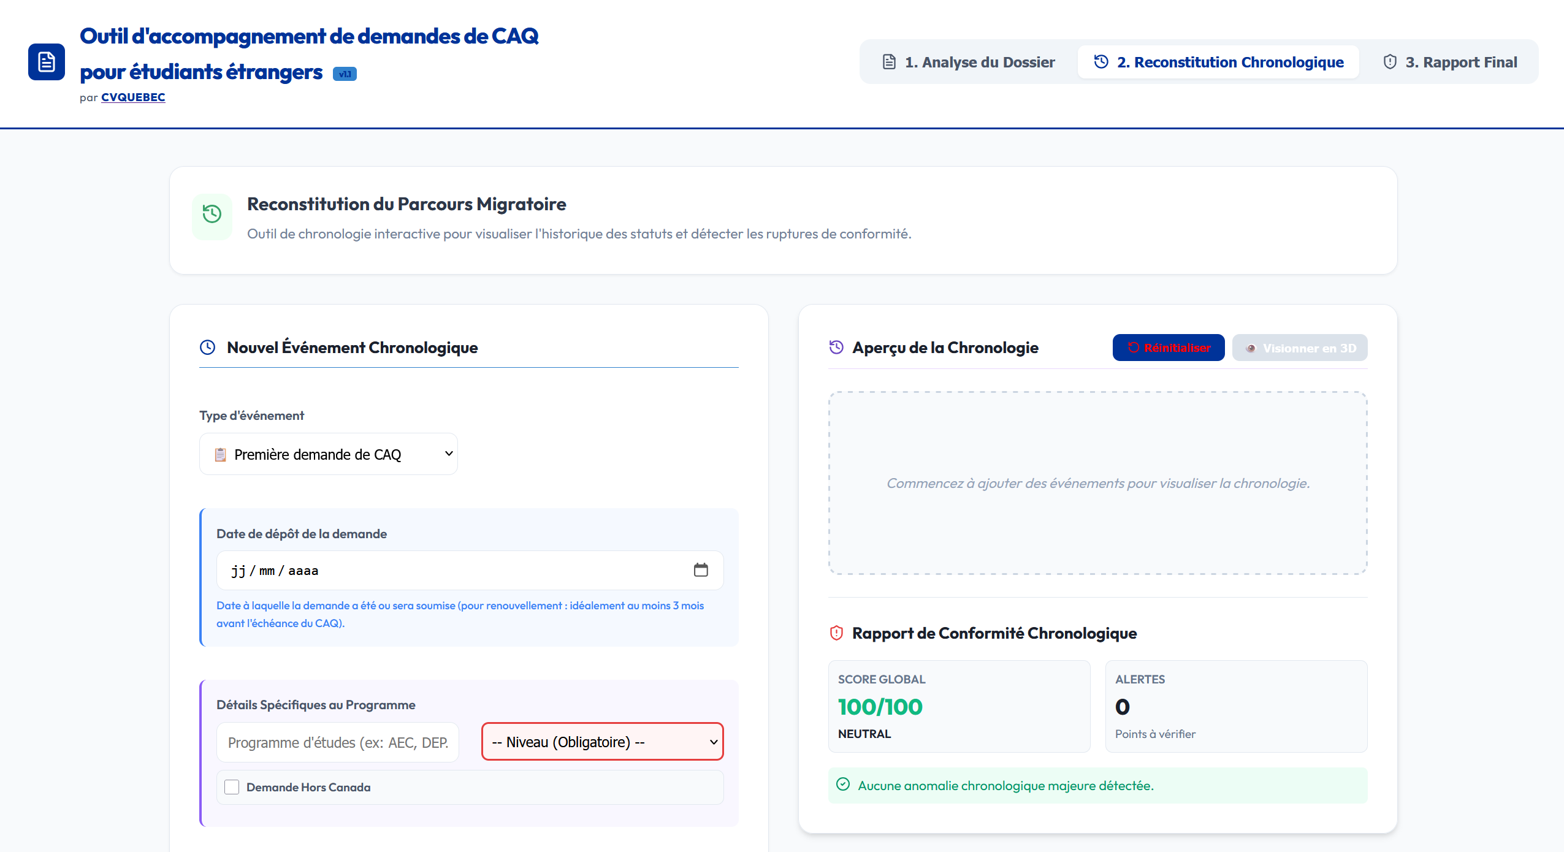The width and height of the screenshot is (1564, 852).
Task: Click the red shield alert icon beside Rapport de Conformité
Action: [x=836, y=633]
